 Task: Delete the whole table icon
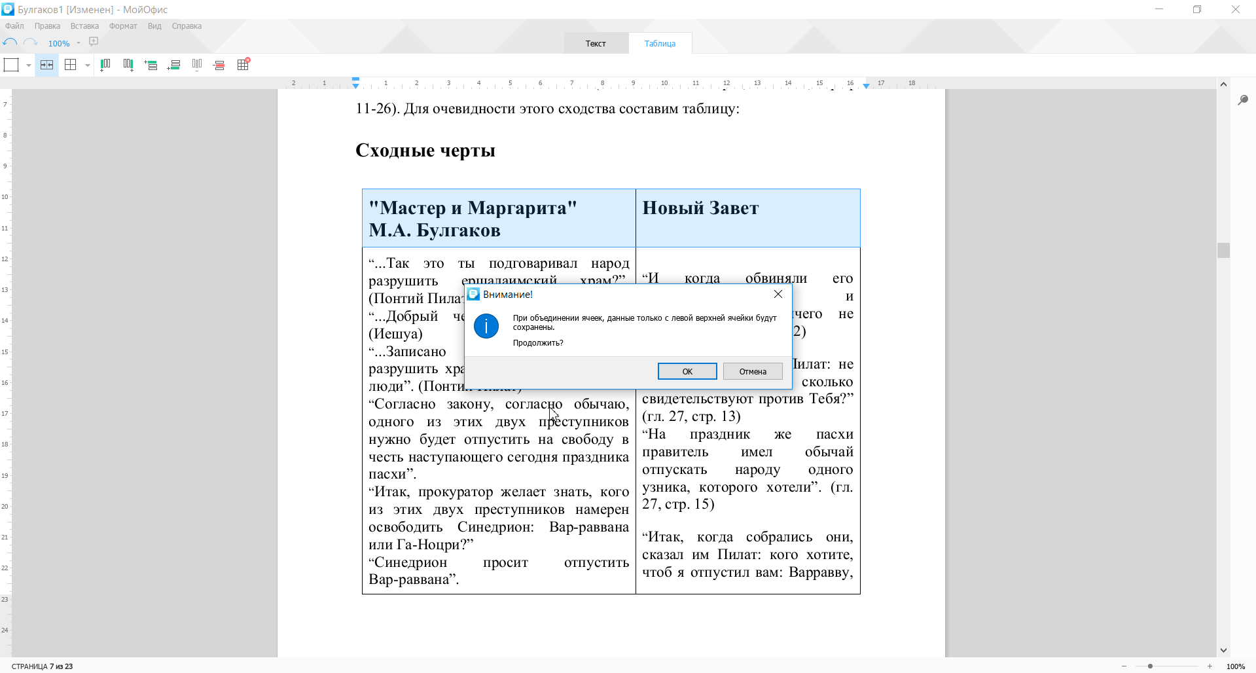(243, 64)
